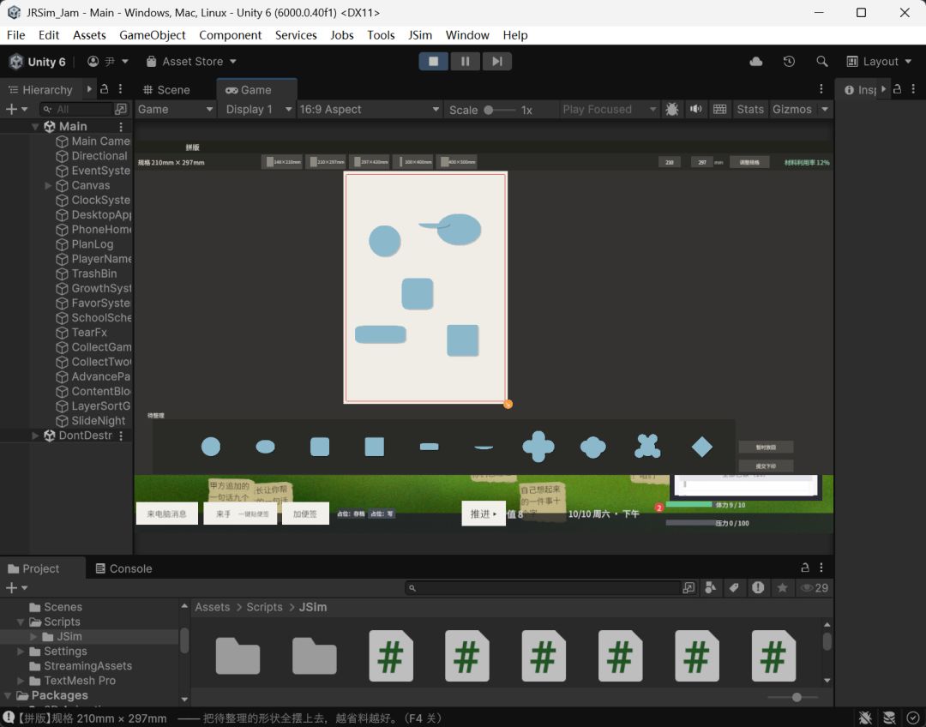
Task: Click the cache server icon in status bar
Action: pos(889,718)
